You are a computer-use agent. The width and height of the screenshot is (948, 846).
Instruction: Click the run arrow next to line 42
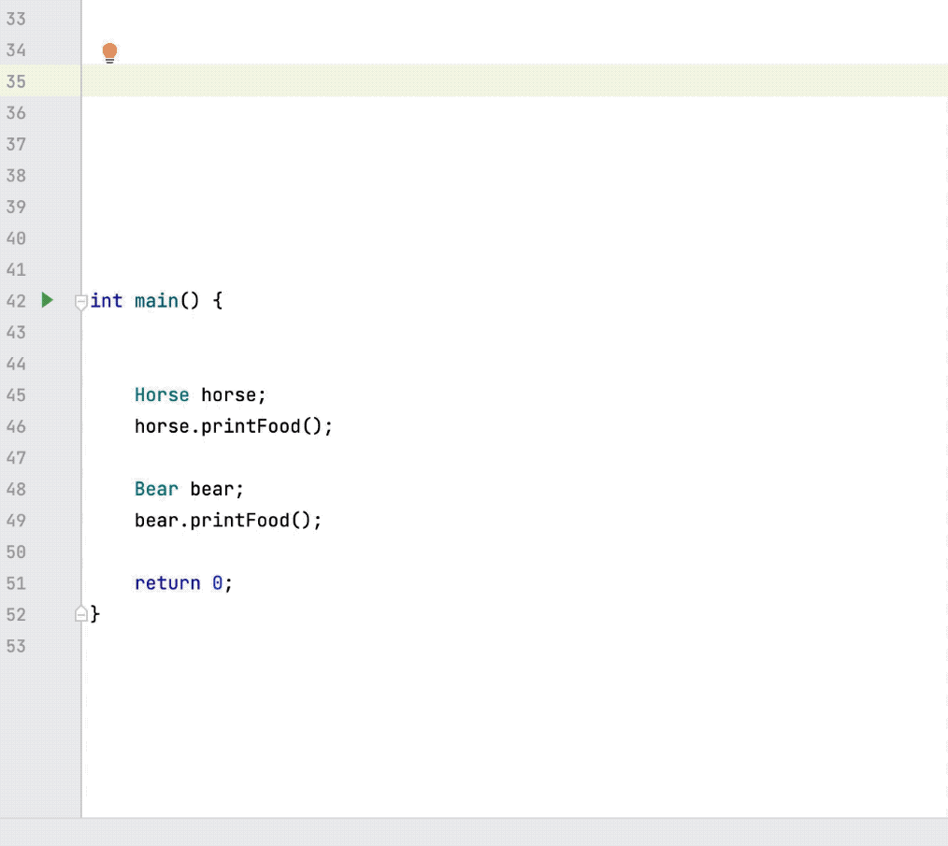(46, 301)
